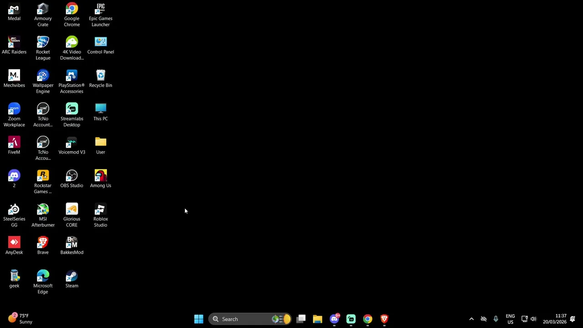
Task: Select the ARC Raiders game icon
Action: point(14,46)
